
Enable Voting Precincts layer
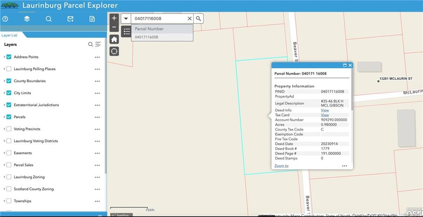click(x=9, y=129)
